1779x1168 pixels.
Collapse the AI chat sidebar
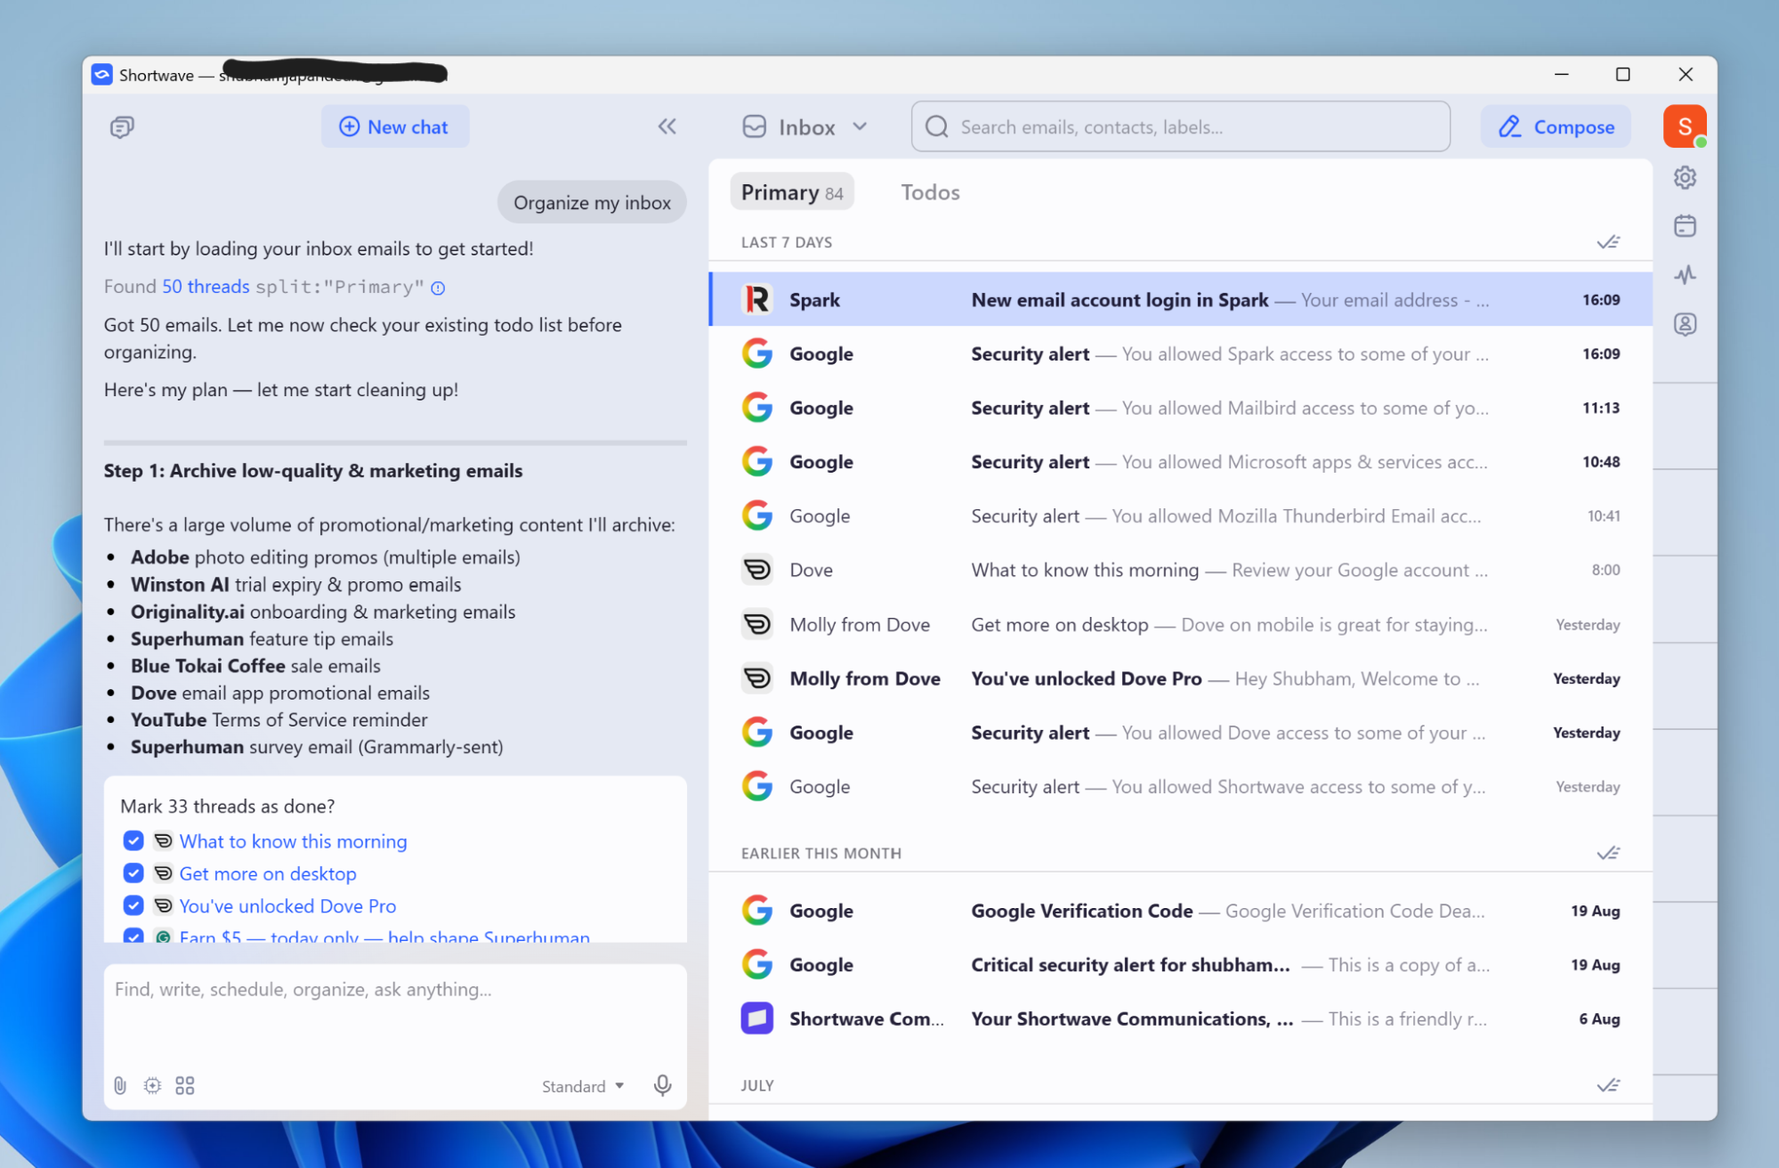(667, 126)
